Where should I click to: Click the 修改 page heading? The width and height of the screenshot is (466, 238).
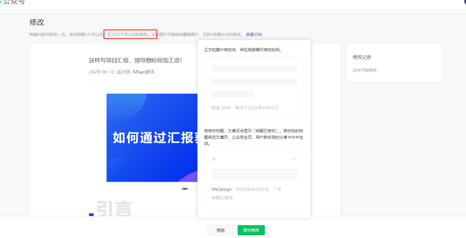coord(37,22)
